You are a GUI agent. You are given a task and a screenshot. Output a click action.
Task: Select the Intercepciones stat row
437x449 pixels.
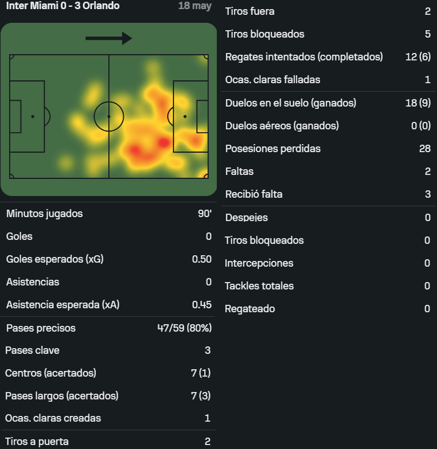click(329, 263)
